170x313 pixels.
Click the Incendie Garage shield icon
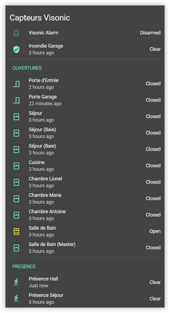[16, 49]
